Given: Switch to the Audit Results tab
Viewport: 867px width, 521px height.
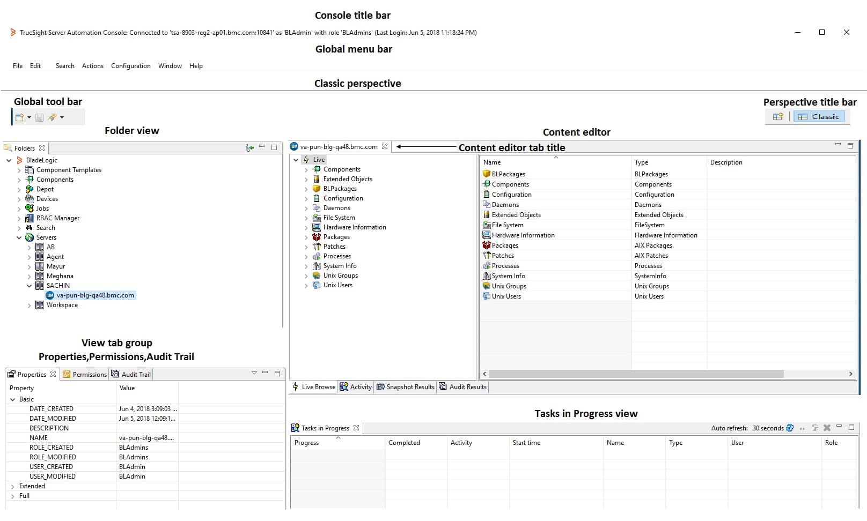Looking at the screenshot, I should click(x=462, y=387).
